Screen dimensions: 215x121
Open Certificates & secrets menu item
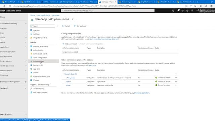tap(40, 54)
